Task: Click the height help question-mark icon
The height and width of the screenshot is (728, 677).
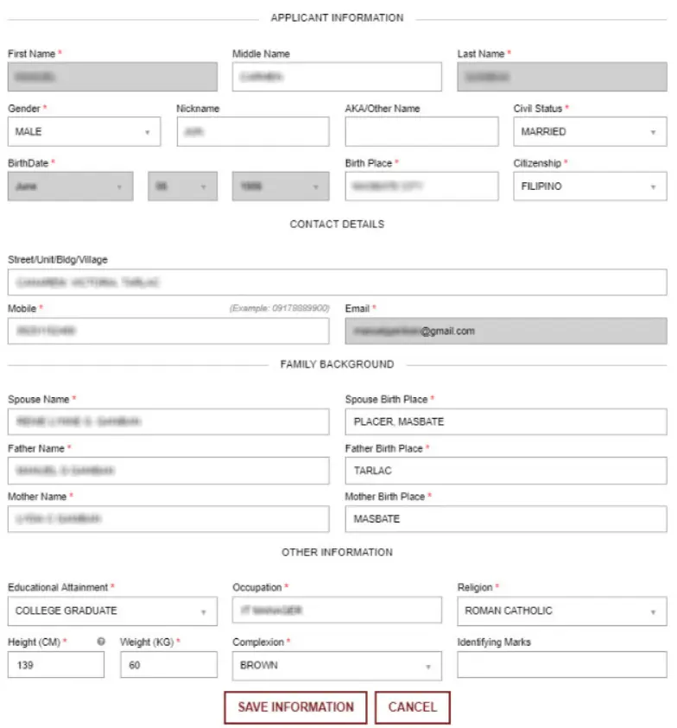Action: [x=101, y=641]
